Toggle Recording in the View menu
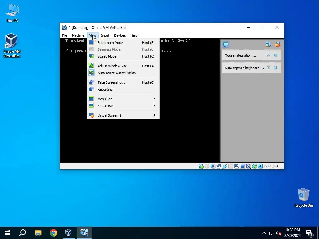Viewport: 319px width, 239px height. [x=123, y=89]
